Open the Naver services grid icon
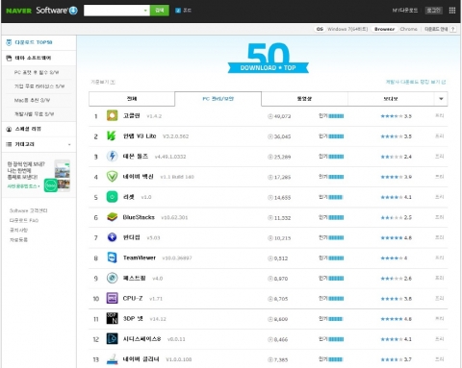The image size is (462, 368). coord(452,11)
